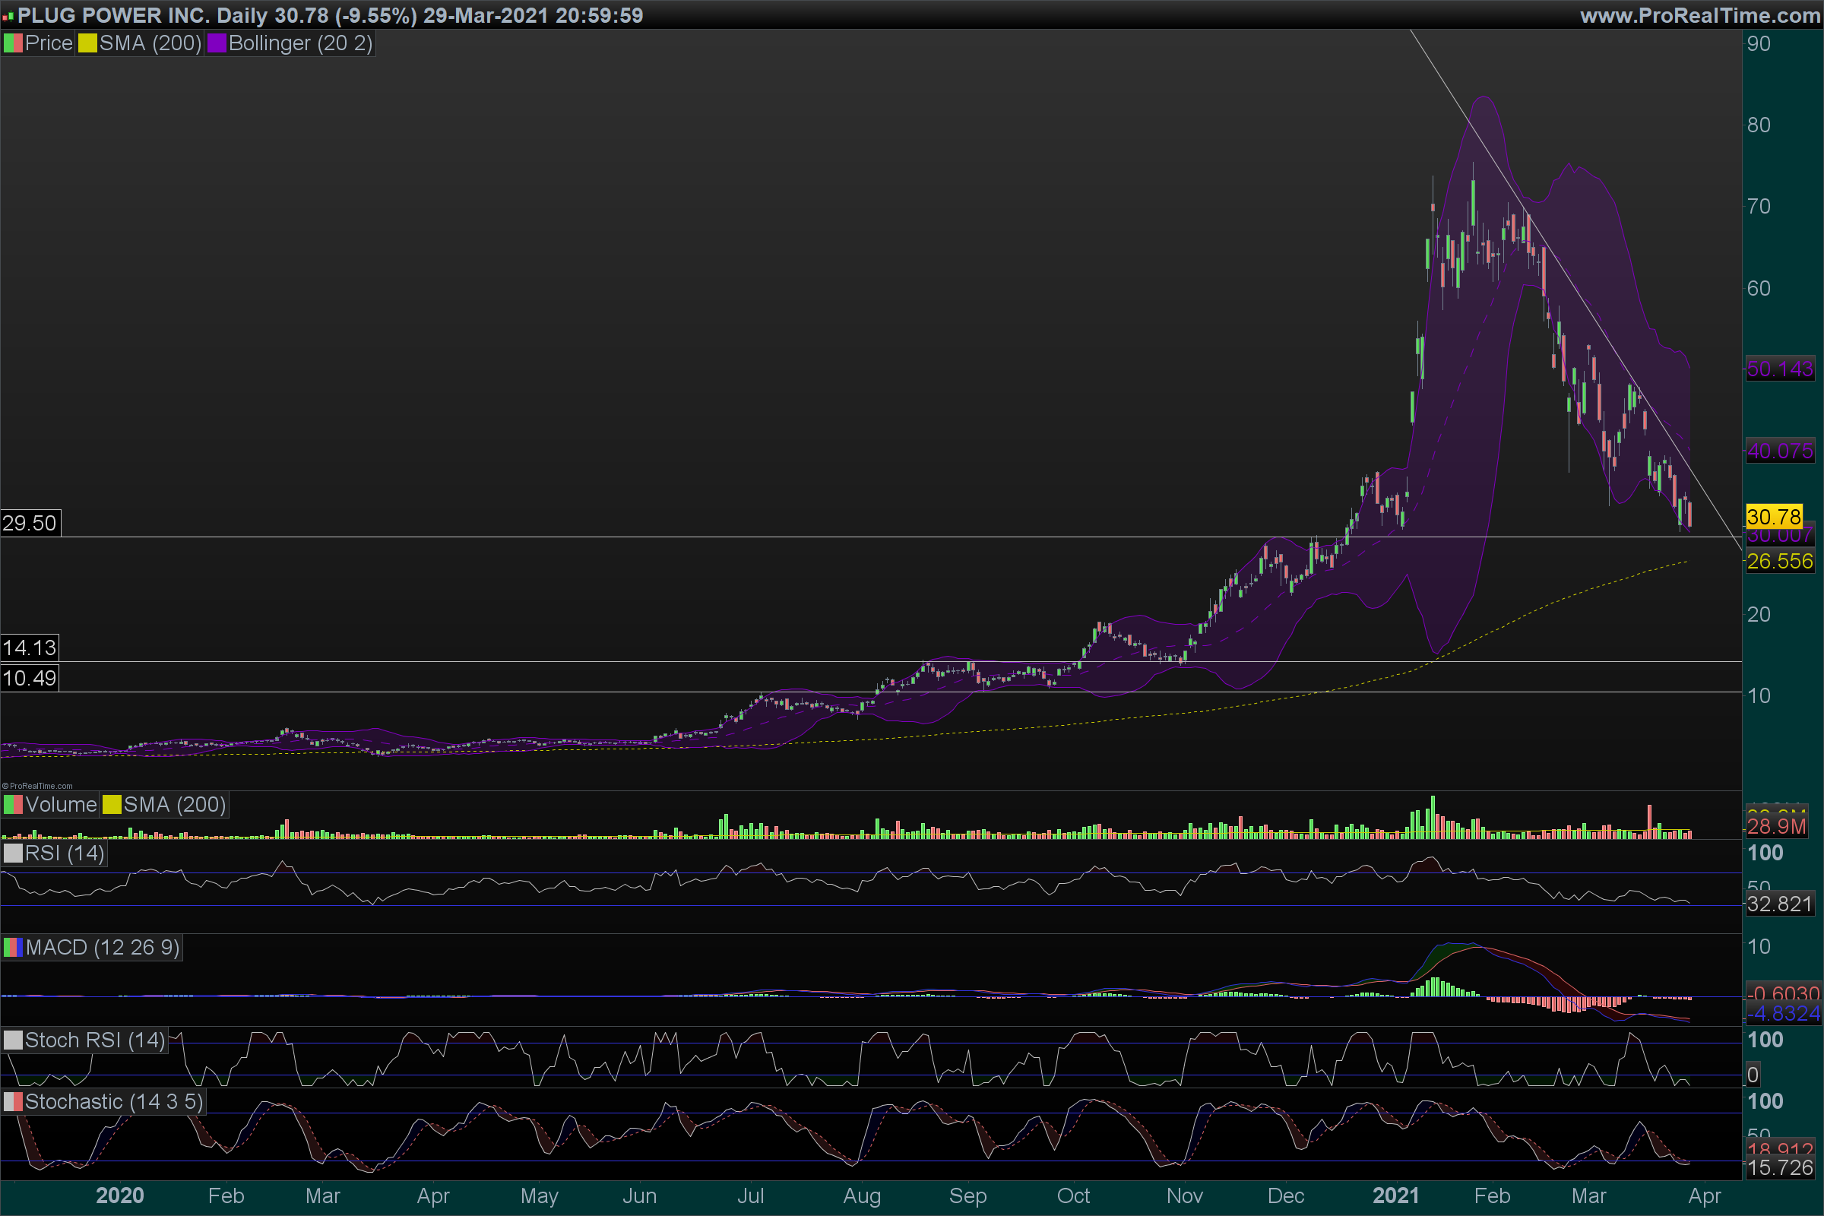Screen dimensions: 1824x1216
Task: Click the RSI (14) indicator icon
Action: [13, 853]
